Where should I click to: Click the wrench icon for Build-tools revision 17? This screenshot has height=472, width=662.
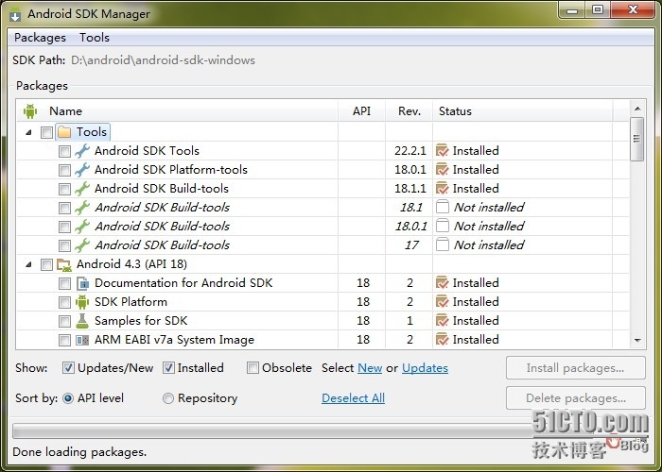[82, 245]
